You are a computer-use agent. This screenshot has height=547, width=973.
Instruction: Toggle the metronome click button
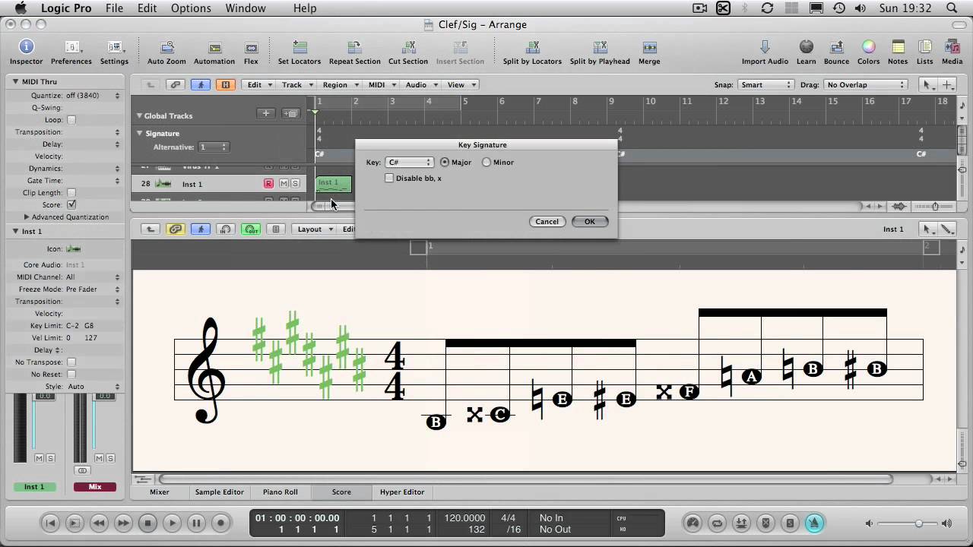(x=814, y=523)
